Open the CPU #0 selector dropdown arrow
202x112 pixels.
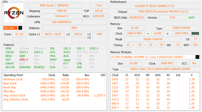point(20,28)
